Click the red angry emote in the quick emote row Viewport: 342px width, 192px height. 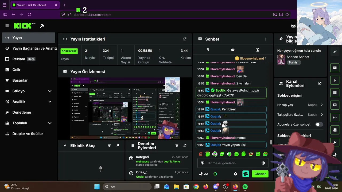[201, 154]
